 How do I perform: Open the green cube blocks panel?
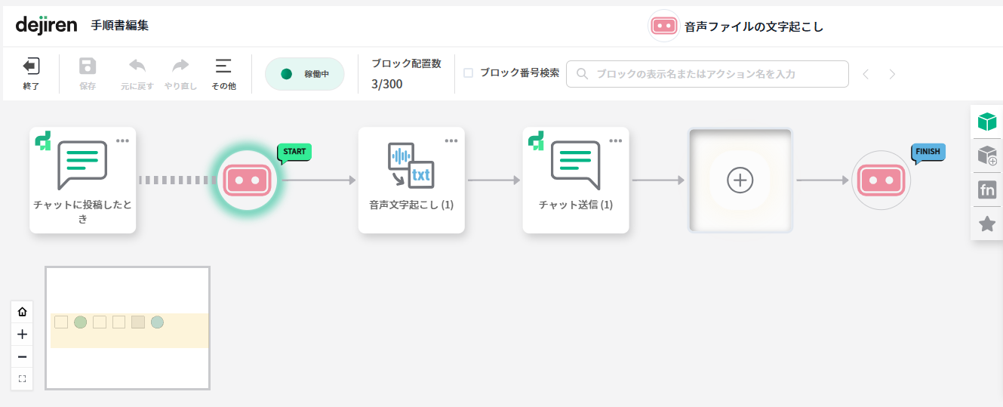click(x=986, y=122)
